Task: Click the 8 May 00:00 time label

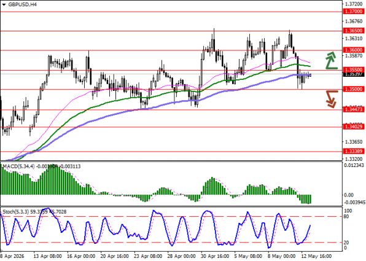Action: click(x=281, y=256)
